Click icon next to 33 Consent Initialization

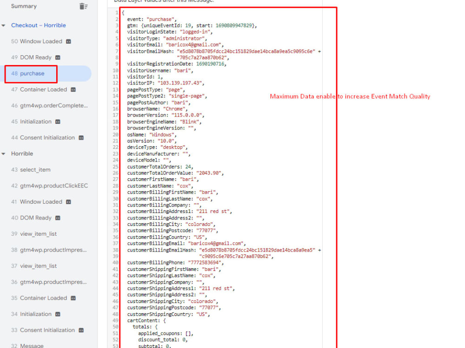80,330
